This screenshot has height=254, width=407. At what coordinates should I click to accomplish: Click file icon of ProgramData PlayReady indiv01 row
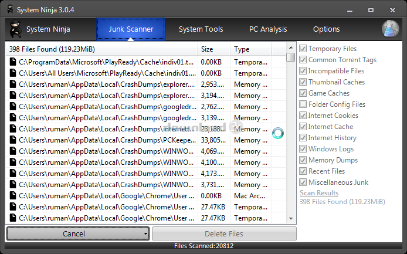pyautogui.click(x=13, y=62)
